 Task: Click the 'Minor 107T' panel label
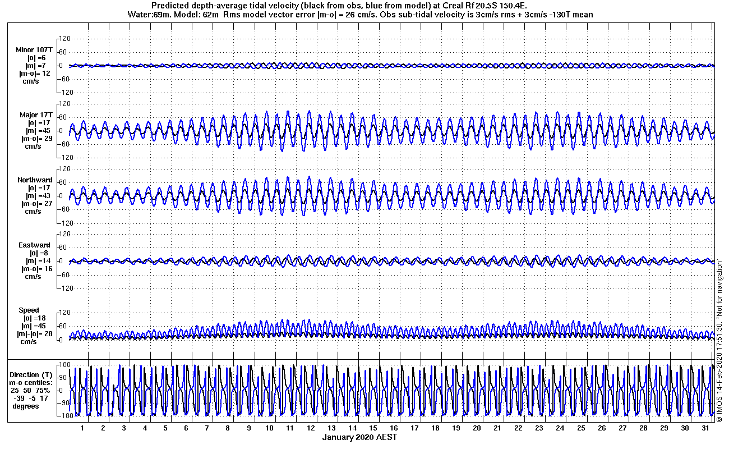[x=34, y=50]
